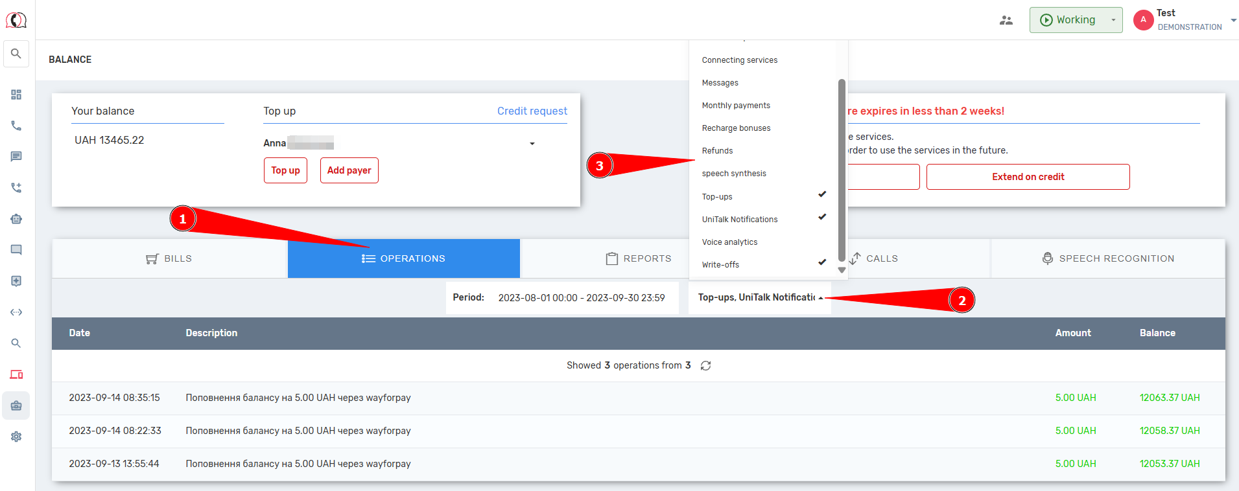Click the phone calls icon in the sidebar

pos(16,126)
